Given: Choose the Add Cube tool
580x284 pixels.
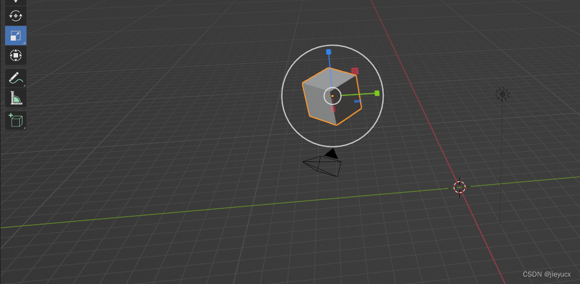Looking at the screenshot, I should click(x=16, y=121).
